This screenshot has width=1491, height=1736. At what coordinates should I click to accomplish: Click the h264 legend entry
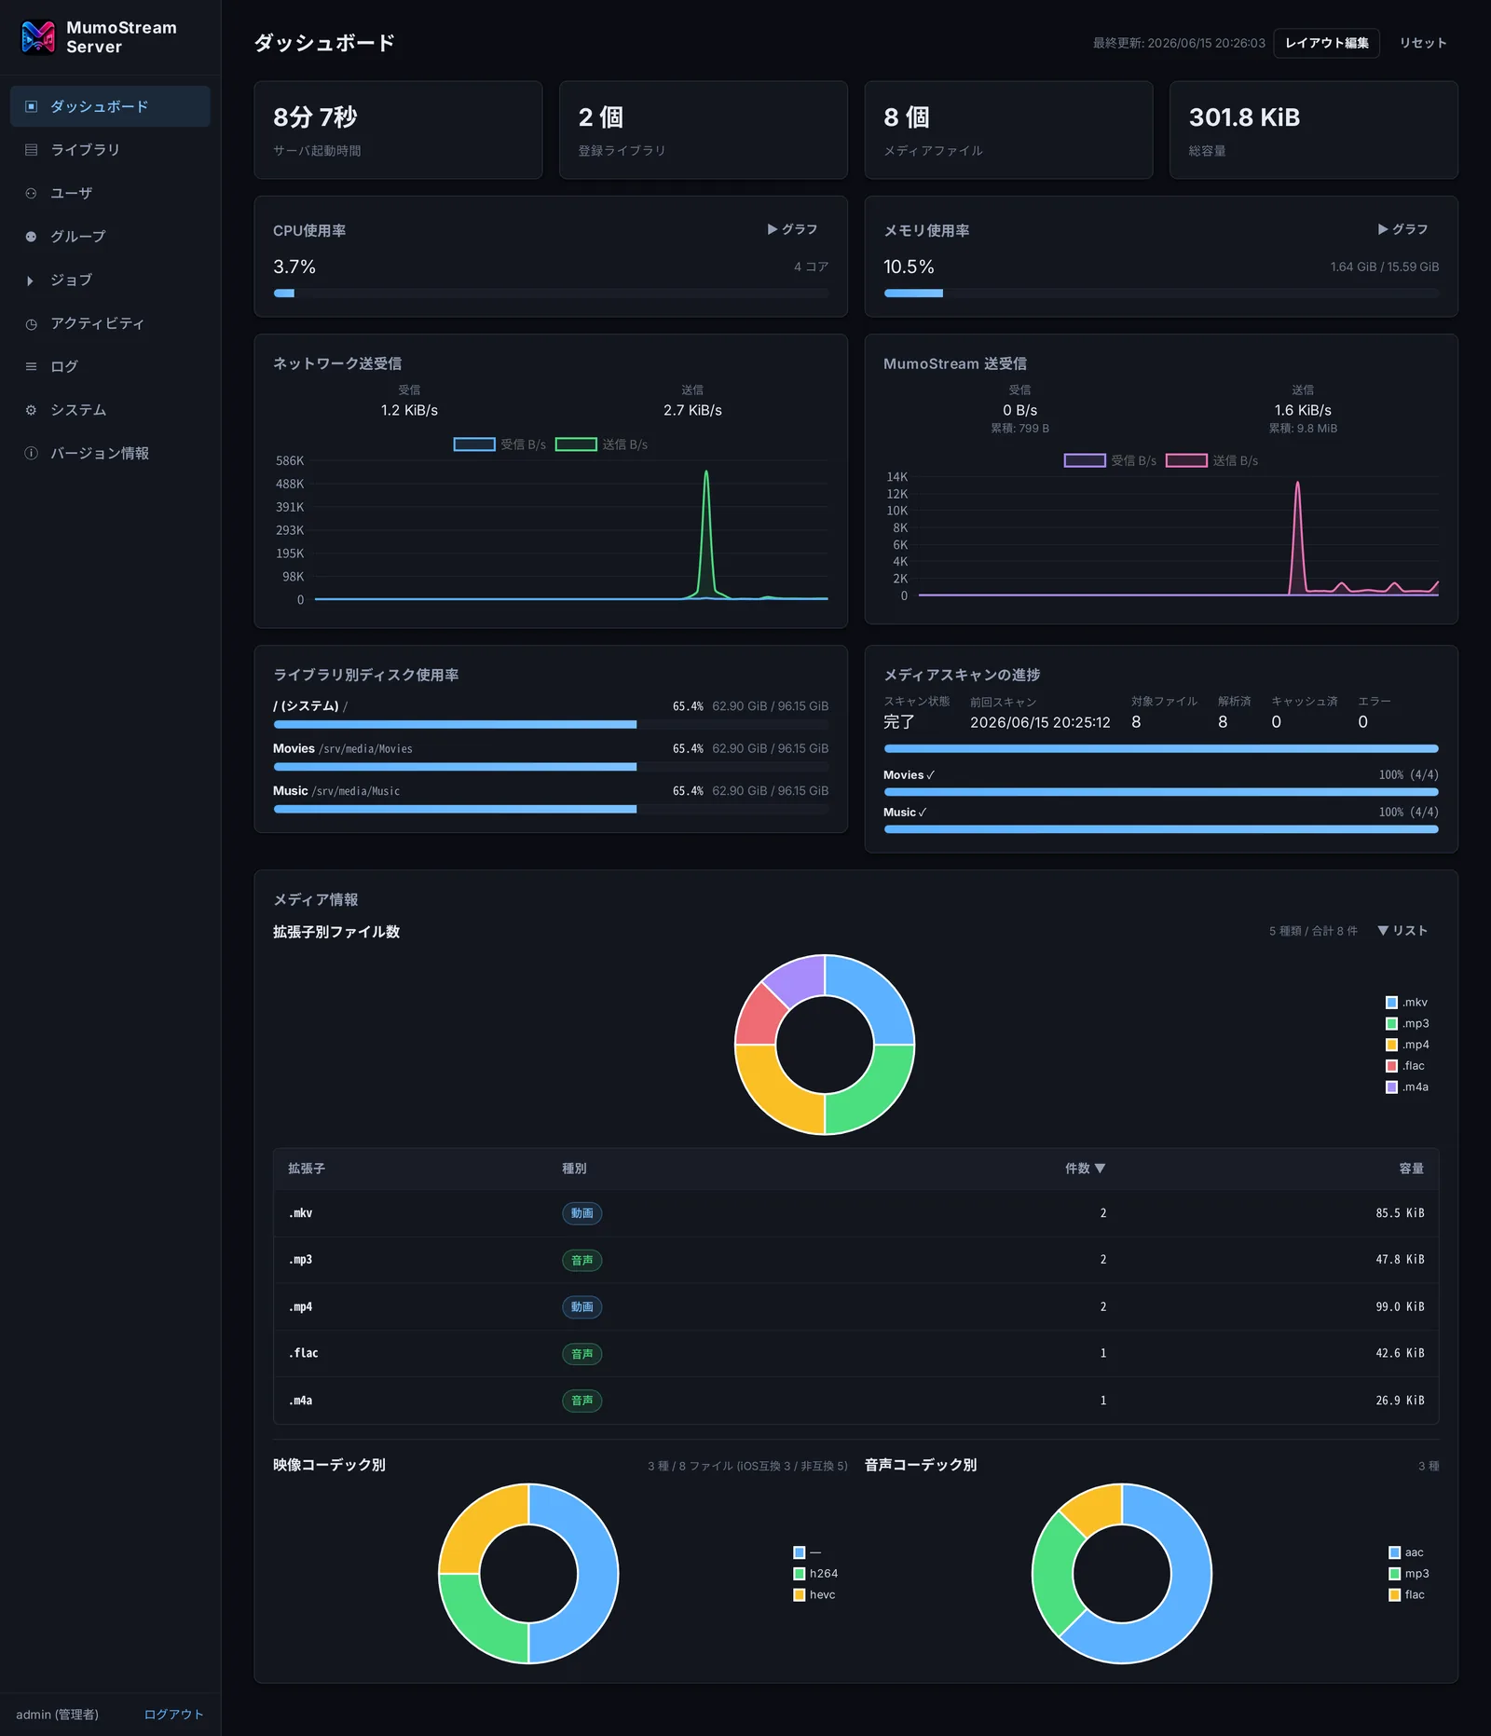(x=815, y=1574)
